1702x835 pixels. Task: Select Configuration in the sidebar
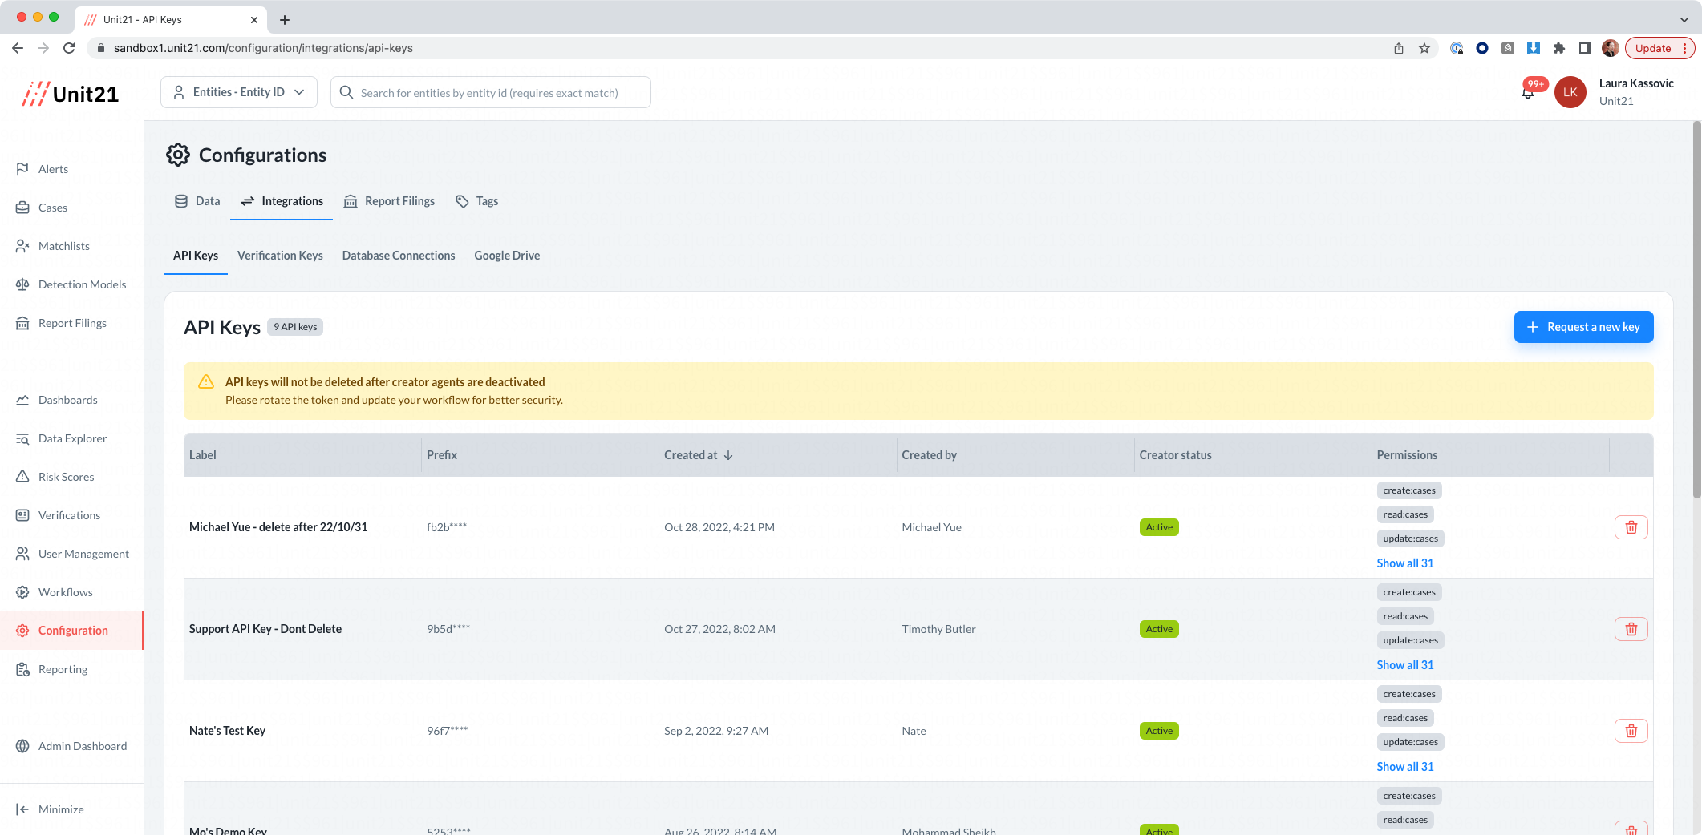click(72, 631)
